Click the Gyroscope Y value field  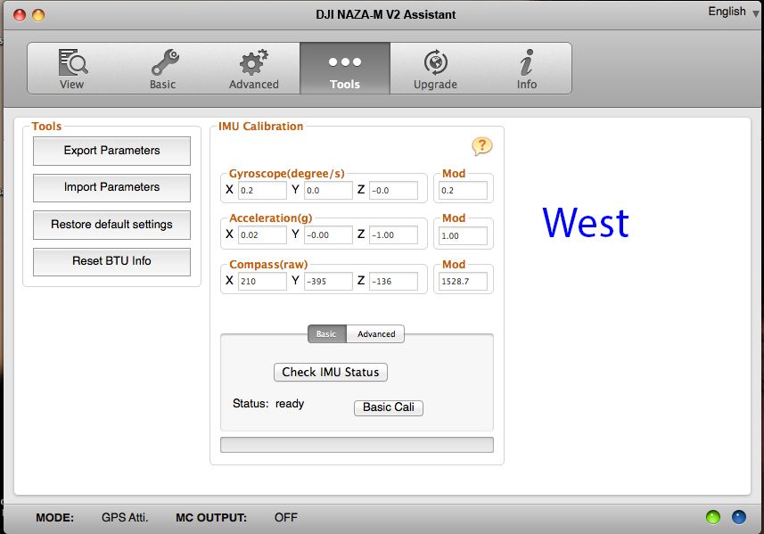(328, 191)
